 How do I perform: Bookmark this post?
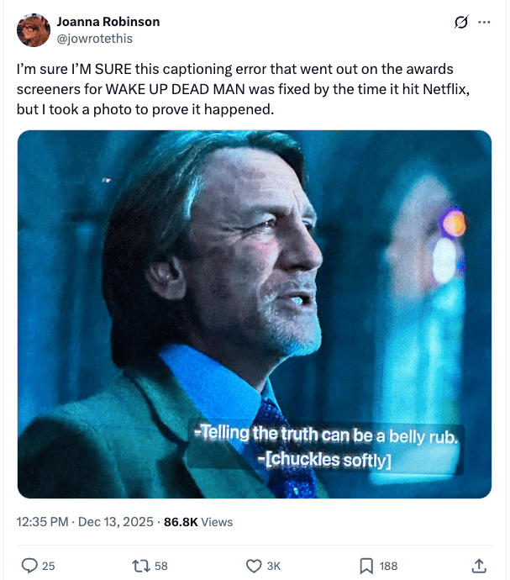point(365,566)
